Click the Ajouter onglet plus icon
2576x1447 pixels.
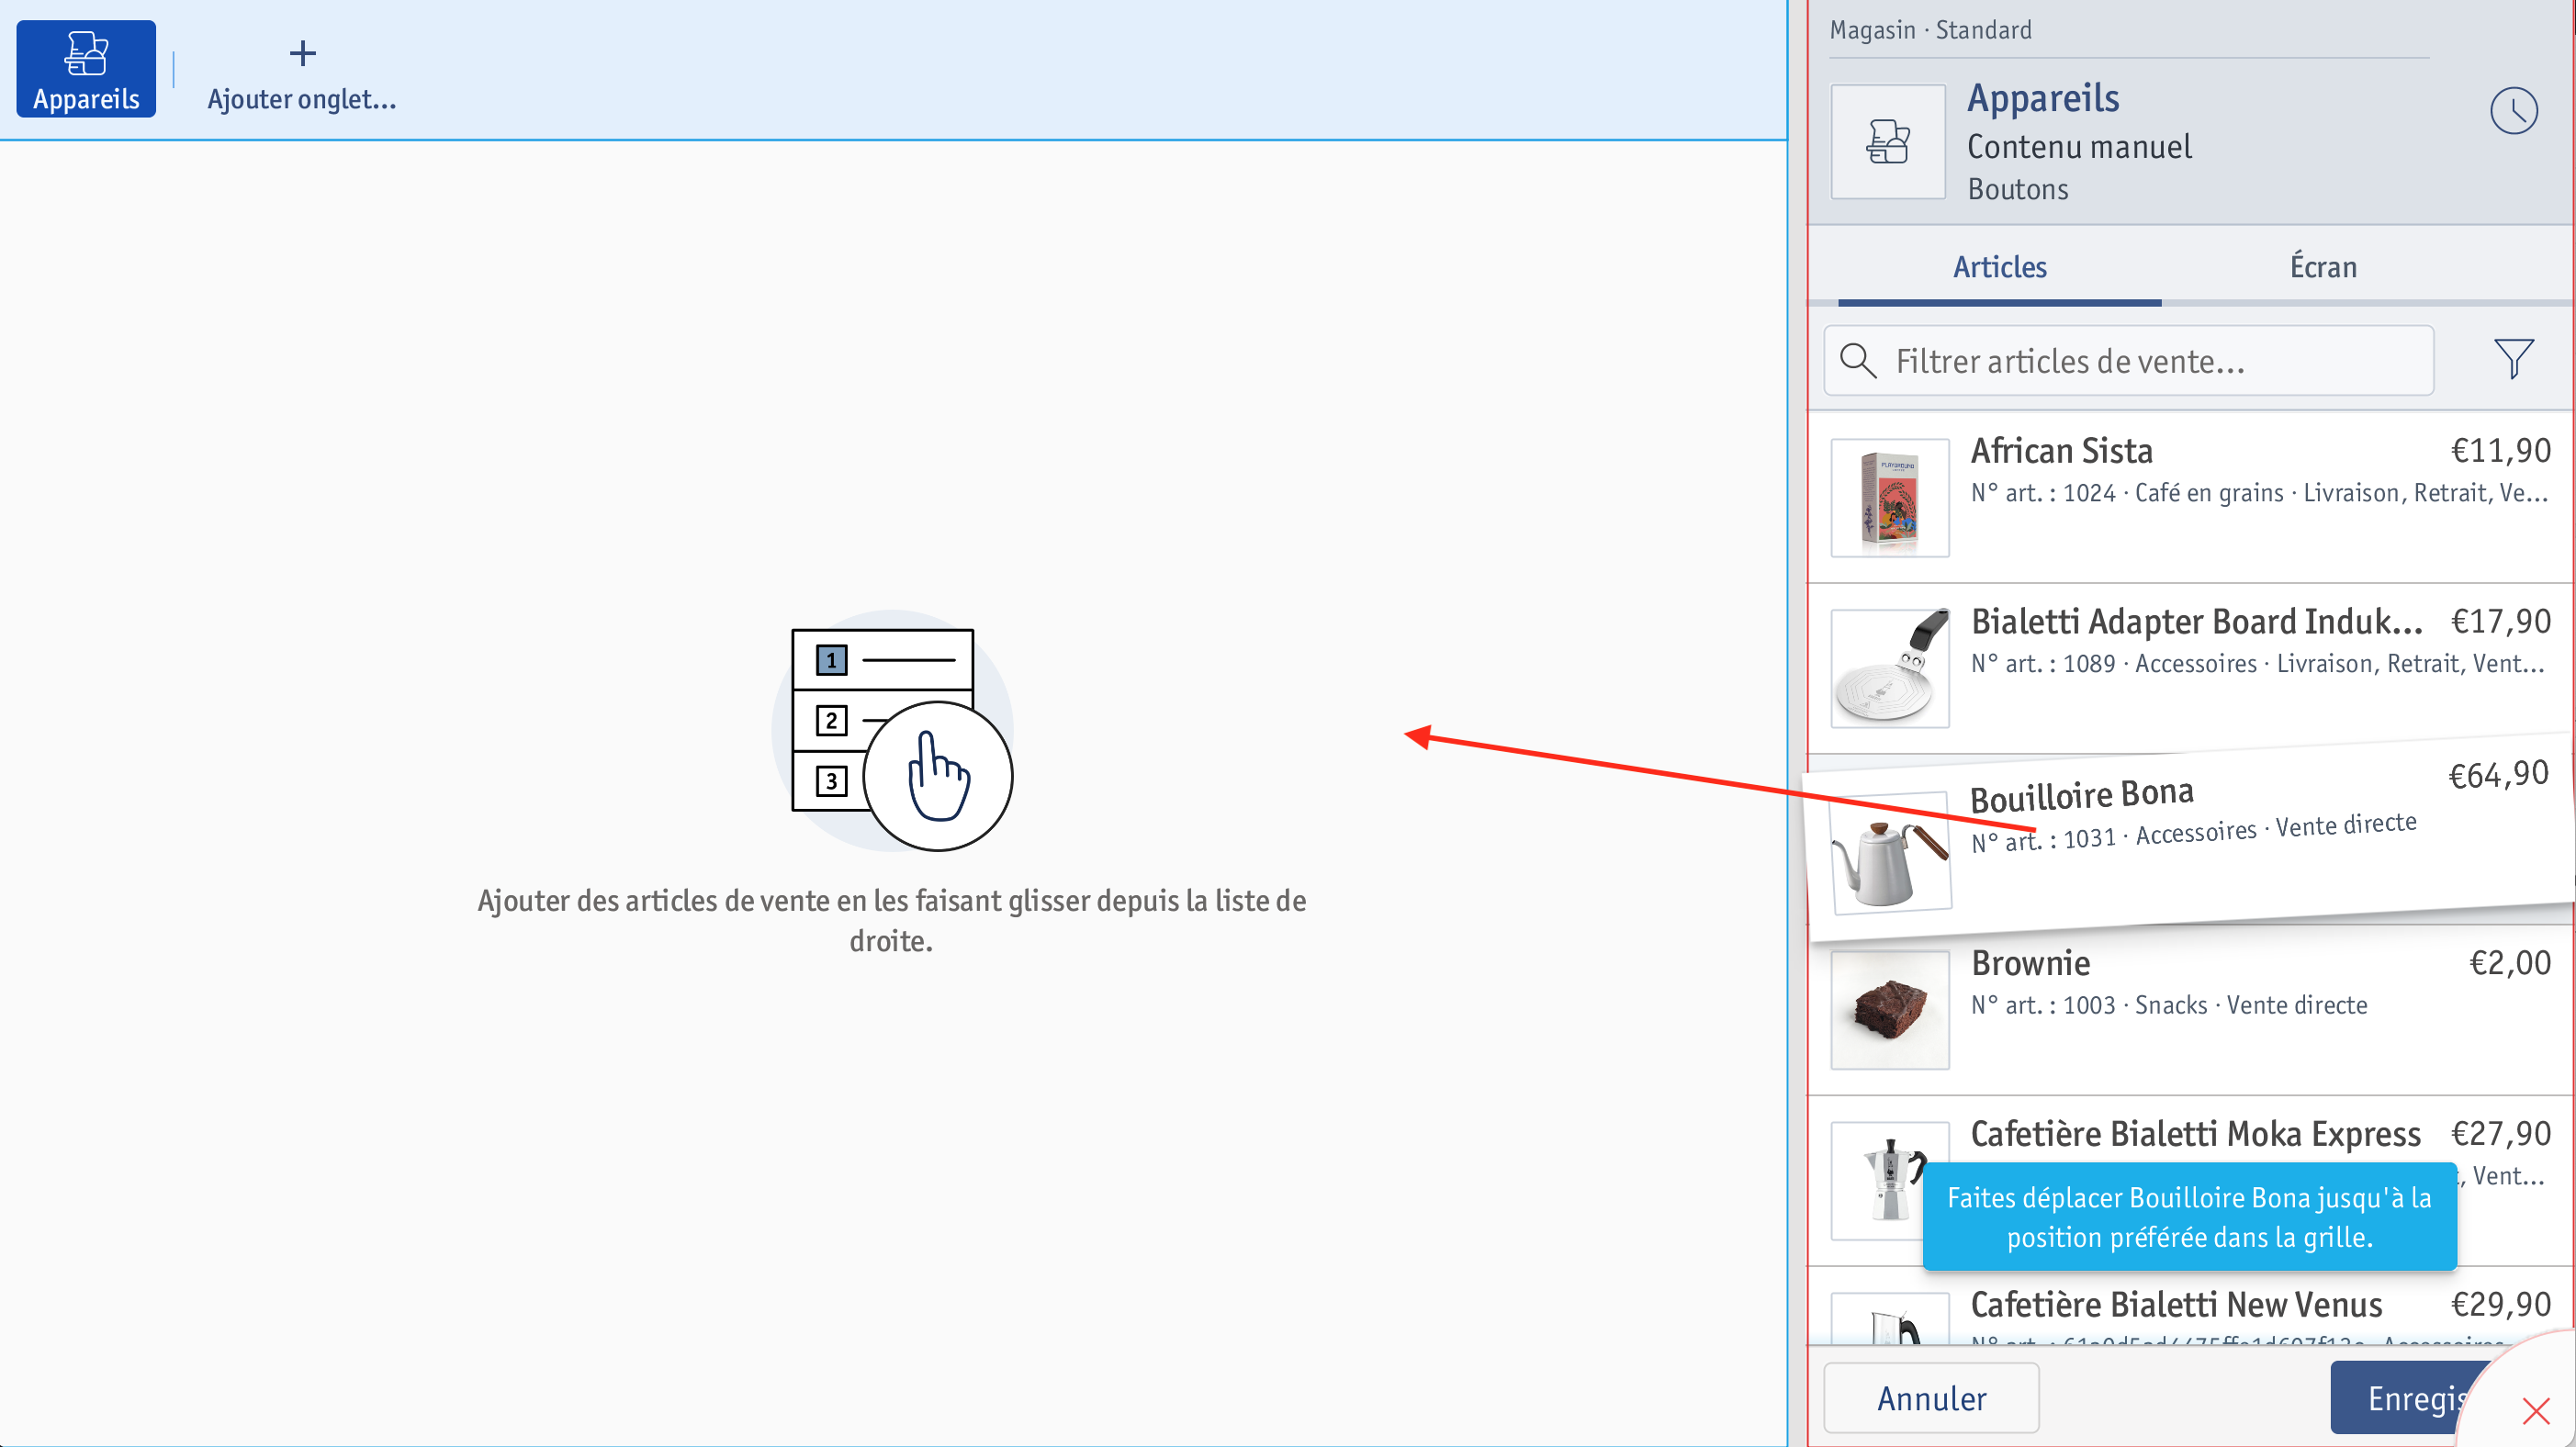[x=302, y=53]
